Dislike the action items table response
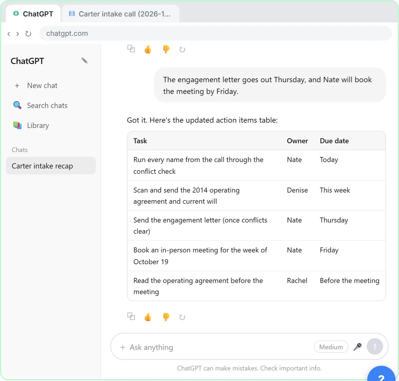 click(166, 317)
